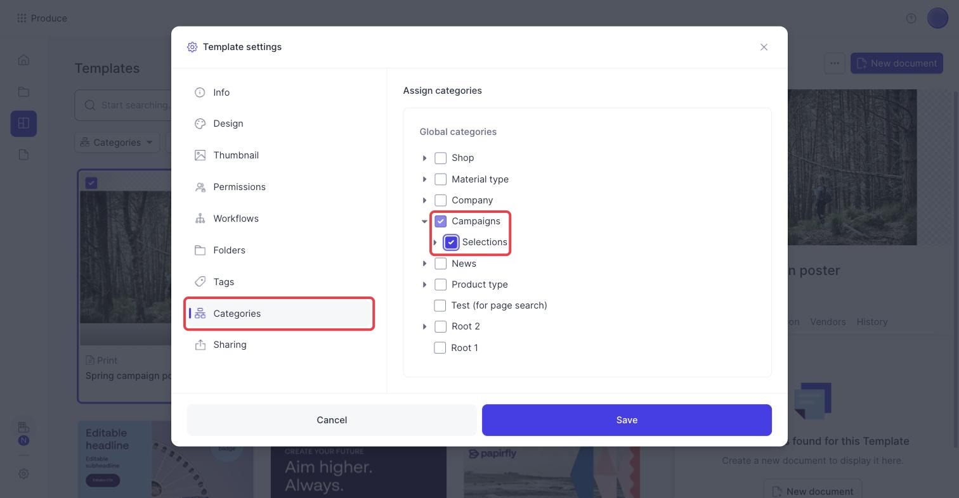The width and height of the screenshot is (959, 498).
Task: Open the Produce app grid menu
Action: click(x=22, y=18)
